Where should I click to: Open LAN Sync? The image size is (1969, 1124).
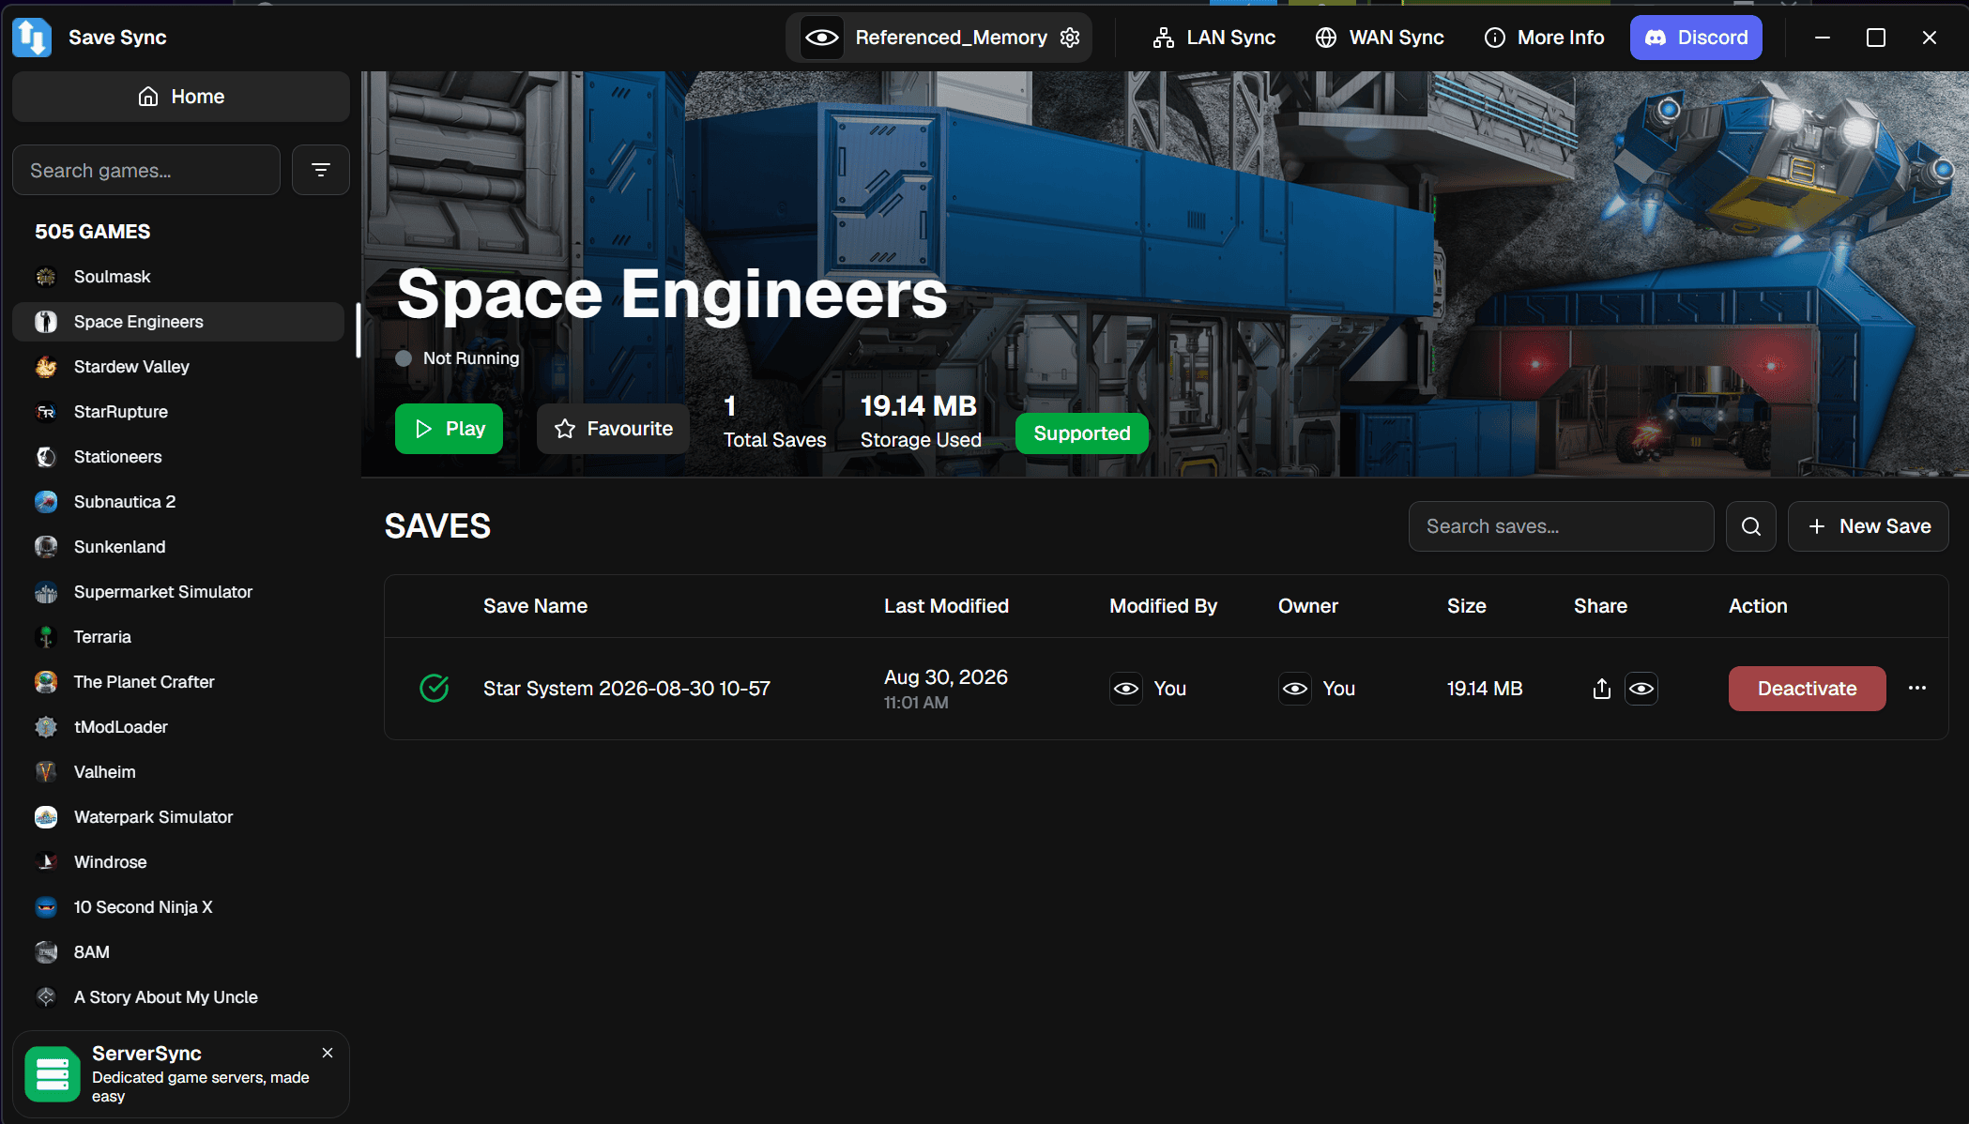[1213, 38]
